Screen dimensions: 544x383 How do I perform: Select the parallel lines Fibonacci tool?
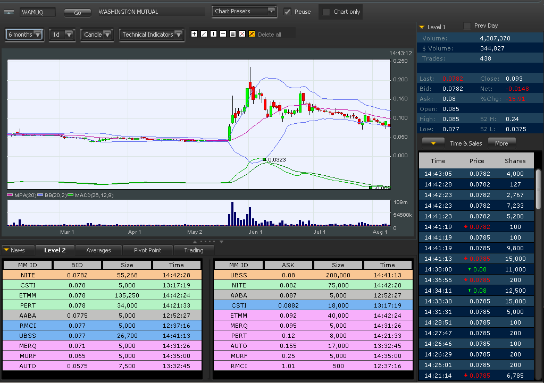click(232, 34)
